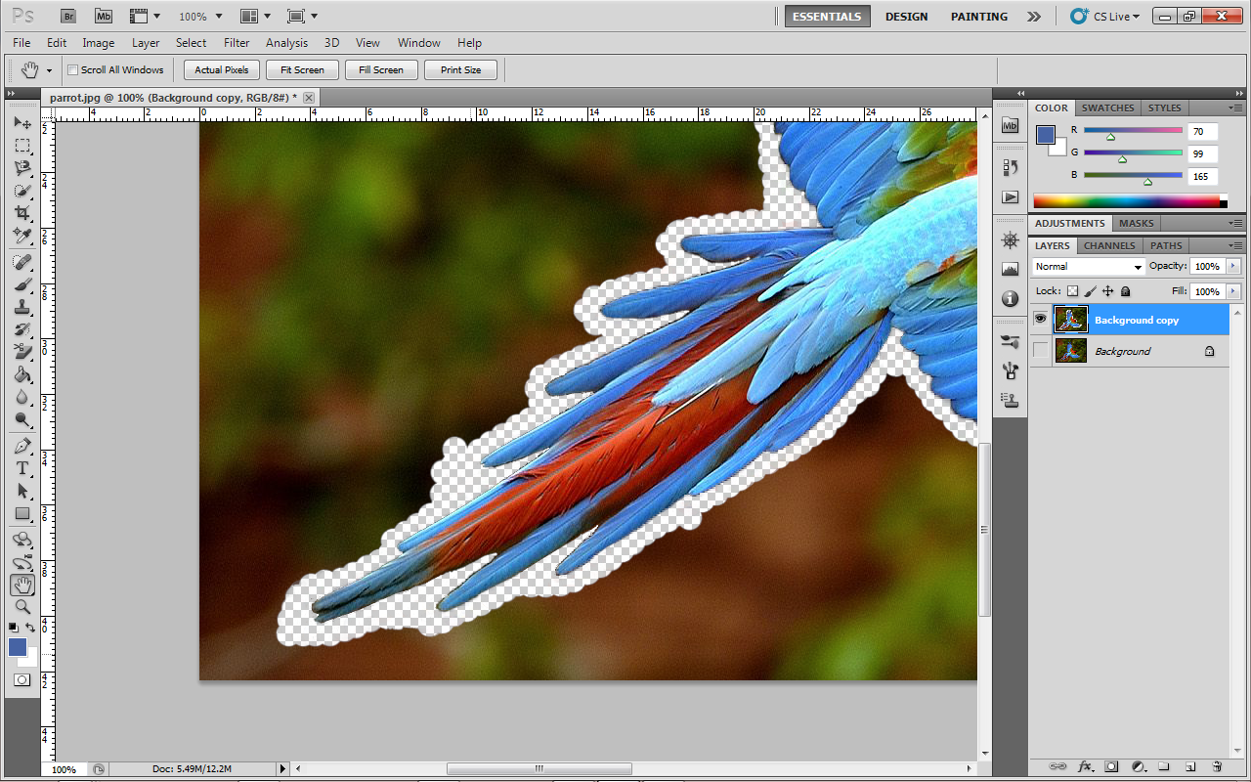Viewport: 1251px width, 782px height.
Task: Select the 3D Object Rotate tool
Action: (x=22, y=540)
